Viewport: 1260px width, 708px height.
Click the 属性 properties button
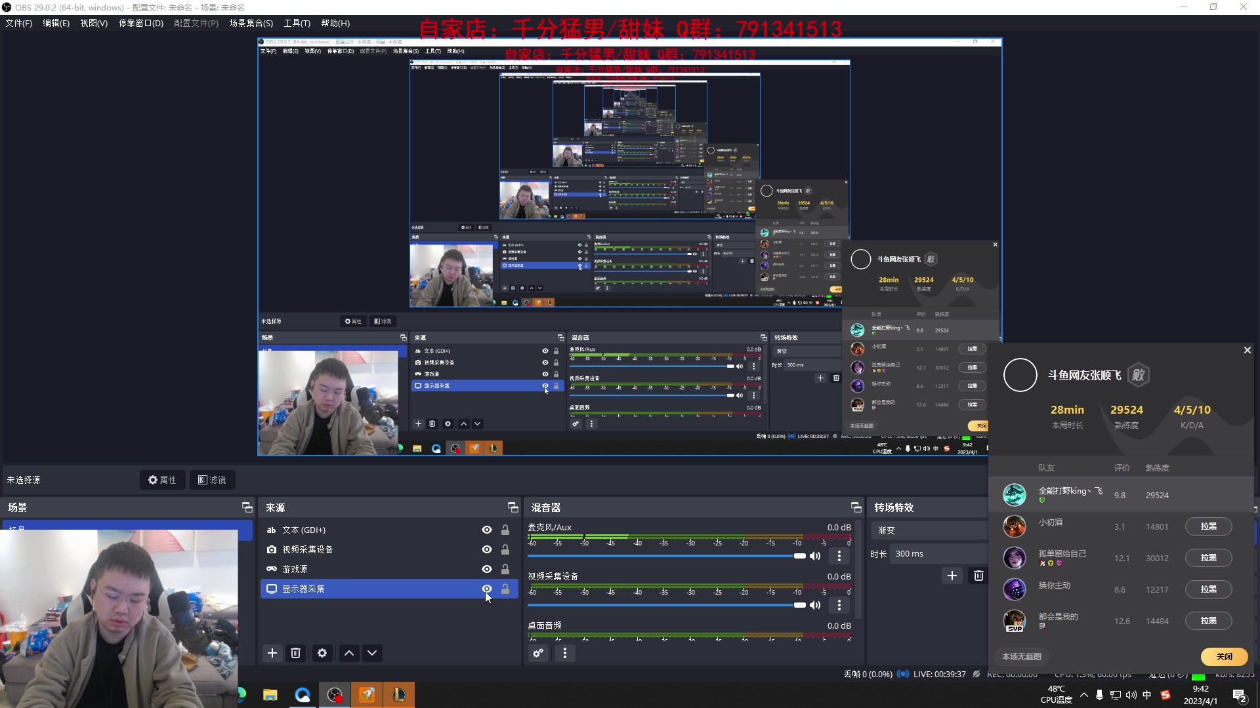162,480
